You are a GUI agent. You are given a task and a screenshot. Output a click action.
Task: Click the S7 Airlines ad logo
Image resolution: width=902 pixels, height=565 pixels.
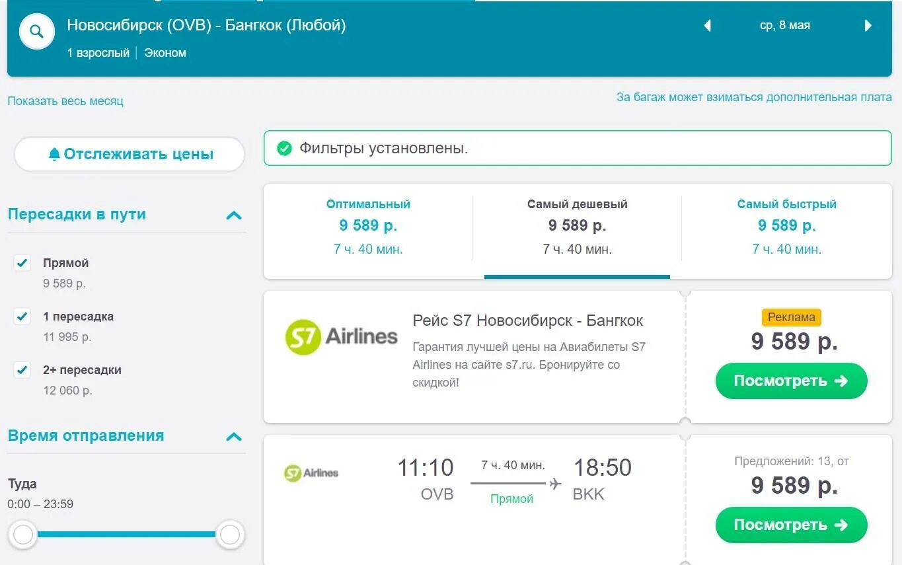341,337
